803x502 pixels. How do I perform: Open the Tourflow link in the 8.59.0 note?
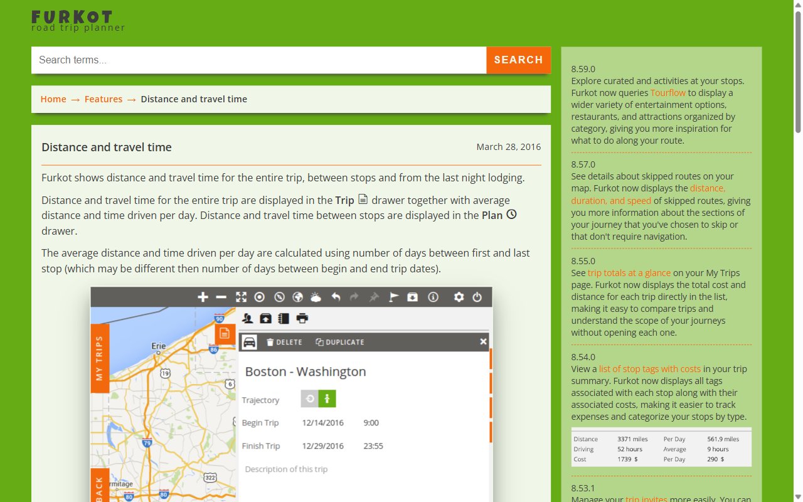[x=668, y=93]
